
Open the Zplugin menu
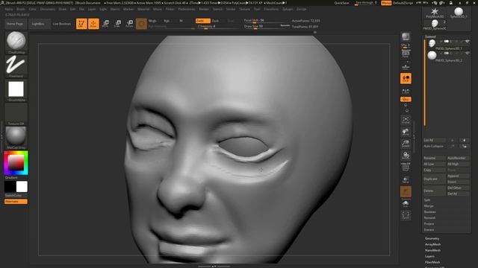288,9
